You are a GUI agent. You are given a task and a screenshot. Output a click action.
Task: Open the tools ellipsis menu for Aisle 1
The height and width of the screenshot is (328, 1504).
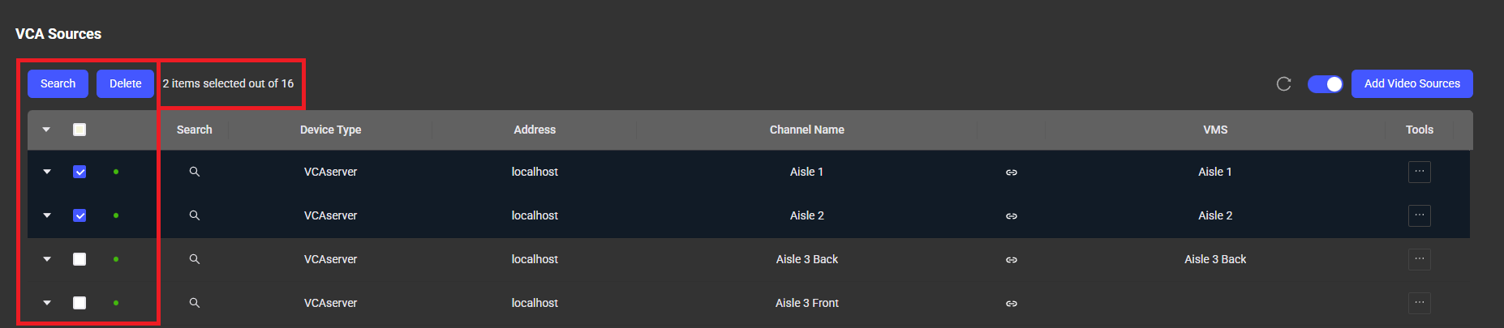point(1419,172)
